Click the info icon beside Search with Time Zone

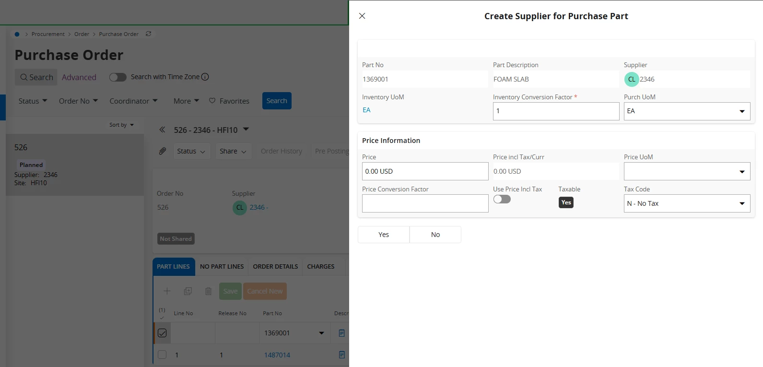pos(205,77)
